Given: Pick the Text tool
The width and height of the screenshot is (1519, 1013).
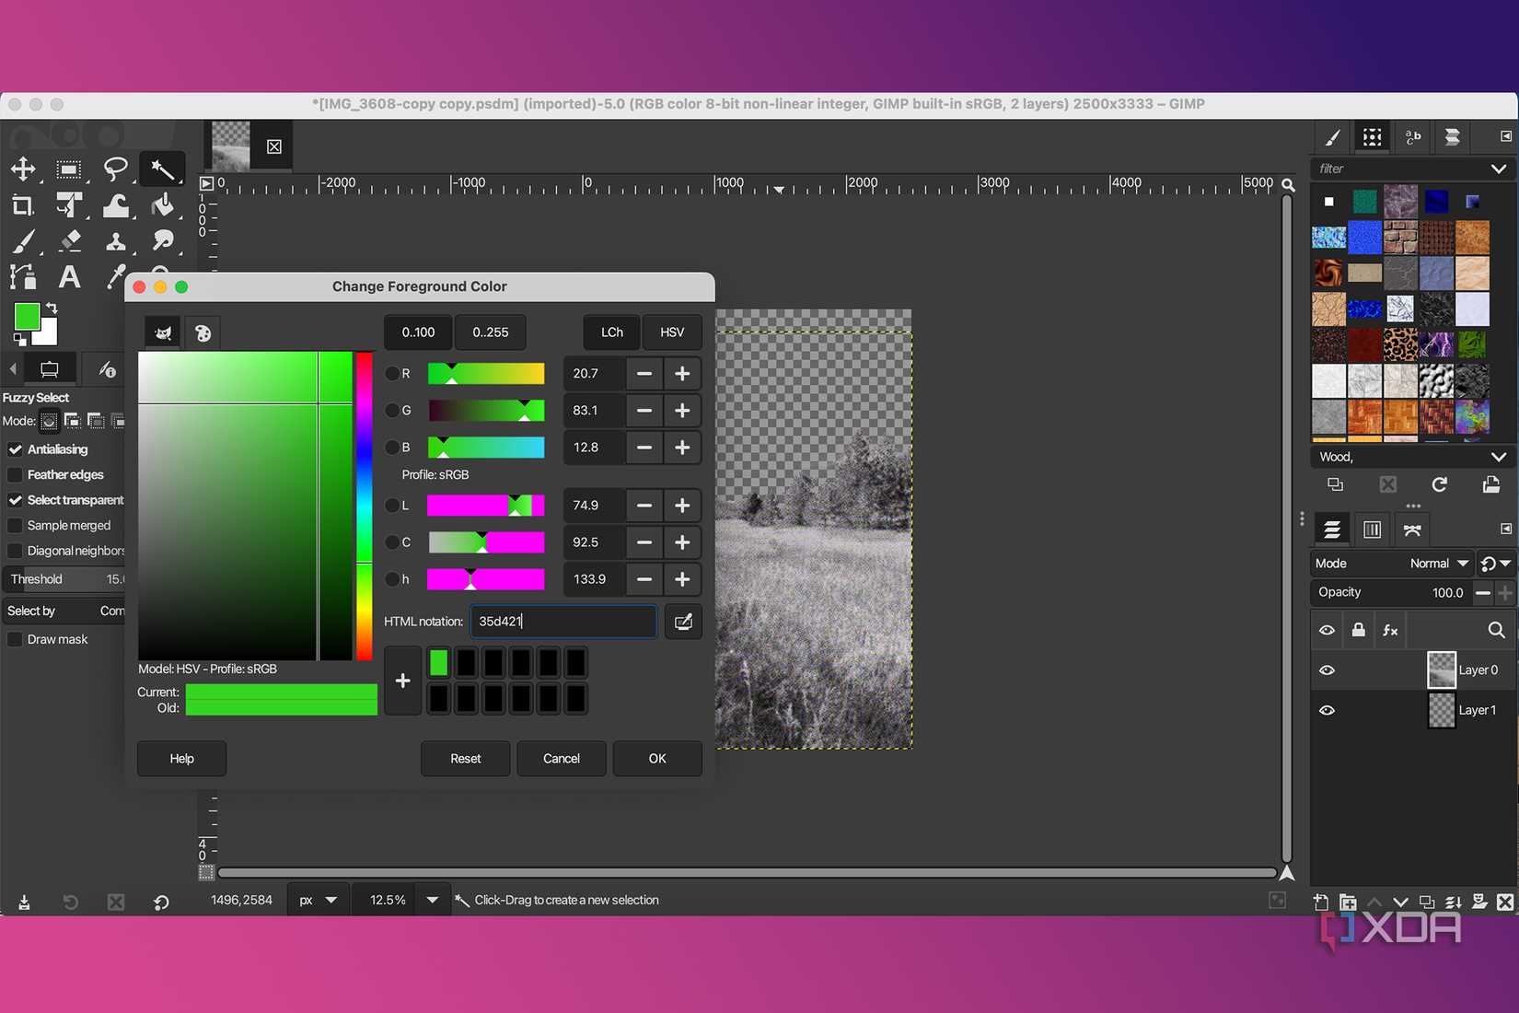Looking at the screenshot, I should [70, 277].
